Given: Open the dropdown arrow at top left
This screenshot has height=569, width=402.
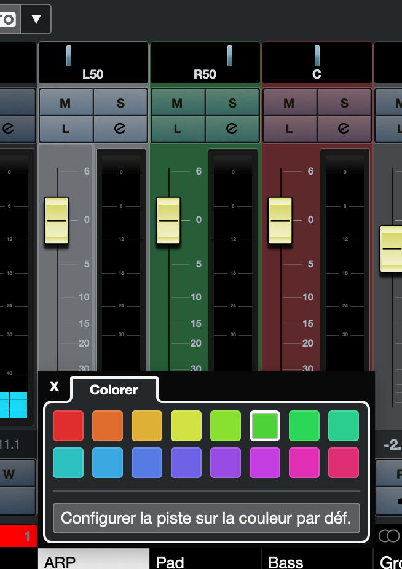Looking at the screenshot, I should [36, 19].
